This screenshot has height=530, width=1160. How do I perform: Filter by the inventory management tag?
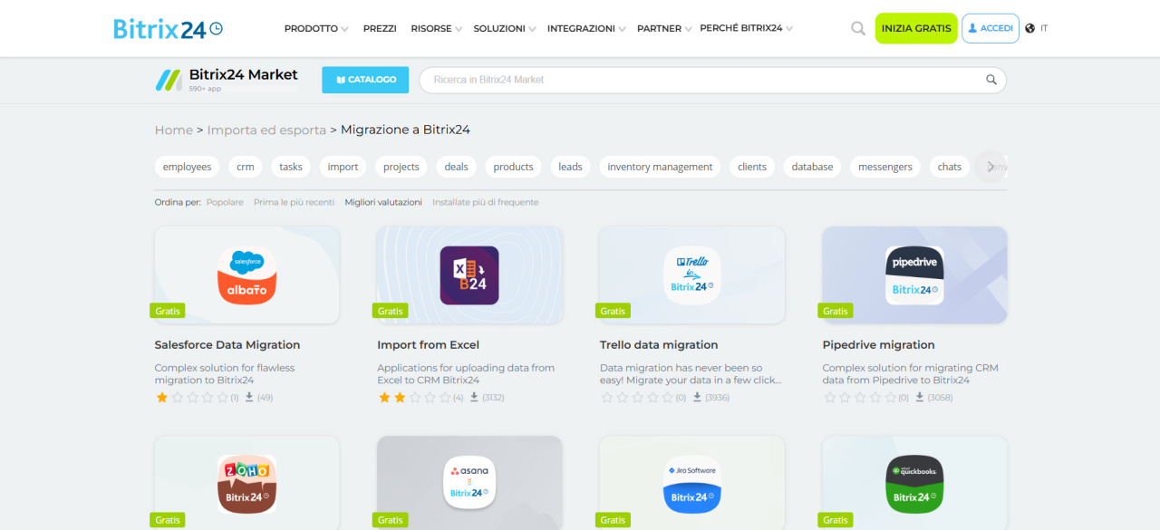pos(660,167)
